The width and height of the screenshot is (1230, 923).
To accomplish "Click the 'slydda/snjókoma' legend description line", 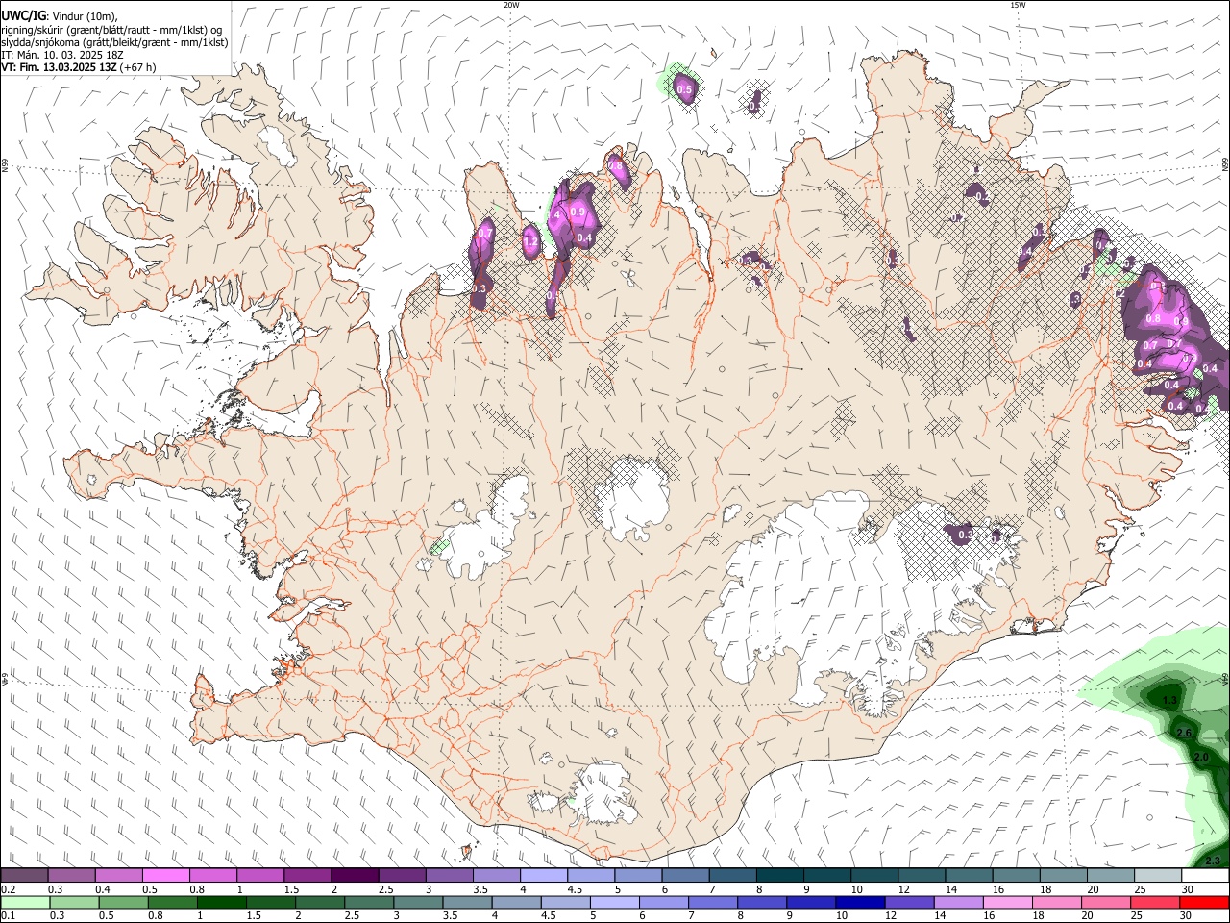I will click(114, 42).
